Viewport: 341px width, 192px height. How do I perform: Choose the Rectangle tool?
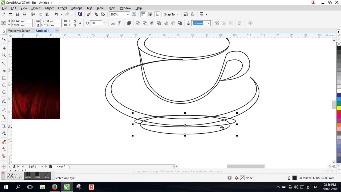[x=4, y=78]
